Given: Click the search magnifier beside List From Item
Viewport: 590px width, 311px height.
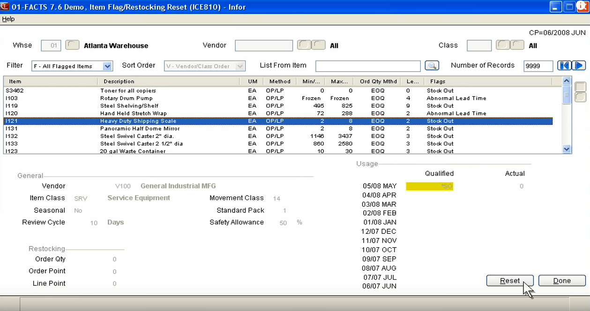Looking at the screenshot, I should pos(432,66).
